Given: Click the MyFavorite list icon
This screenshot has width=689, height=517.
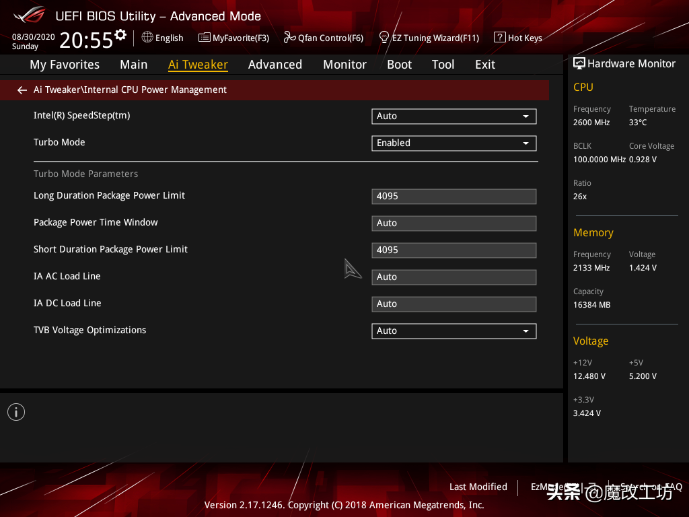Looking at the screenshot, I should [205, 38].
